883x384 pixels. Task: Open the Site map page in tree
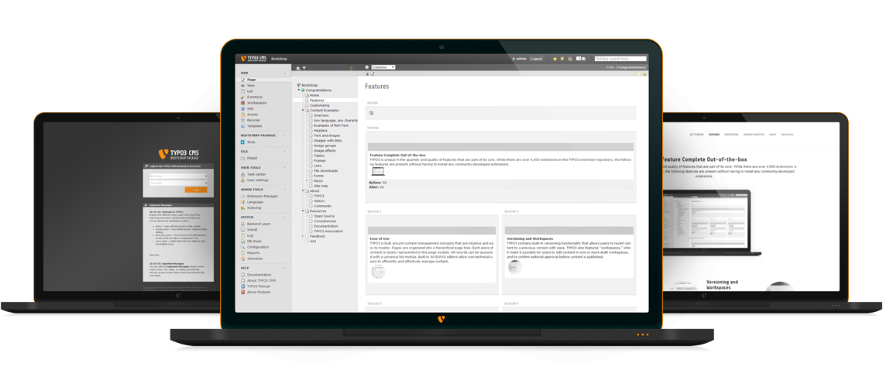click(x=320, y=186)
